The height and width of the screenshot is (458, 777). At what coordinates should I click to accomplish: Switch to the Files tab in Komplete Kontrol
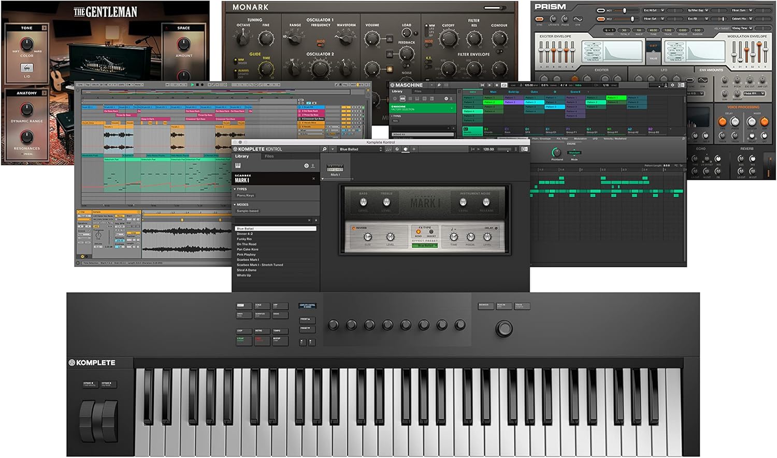[269, 156]
